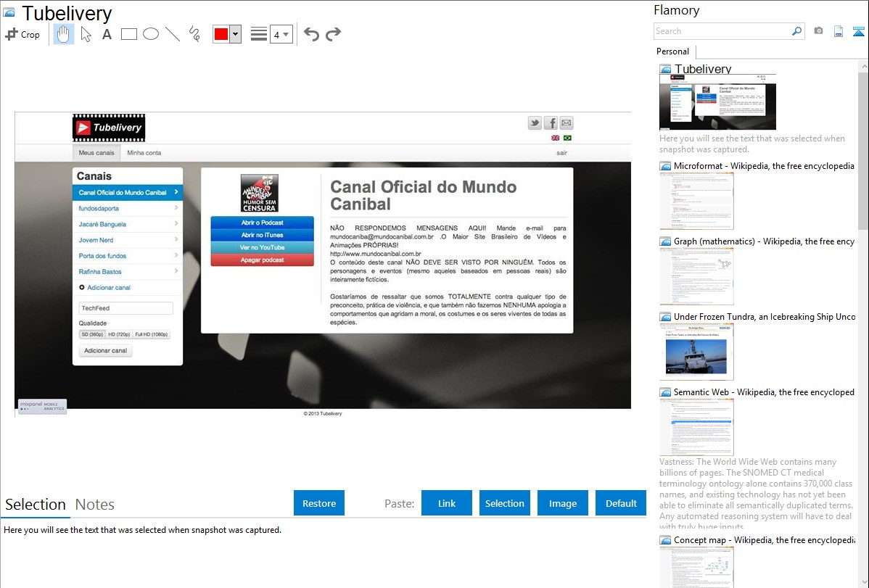Open the Personal tab
This screenshot has height=588, width=869.
[x=673, y=51]
